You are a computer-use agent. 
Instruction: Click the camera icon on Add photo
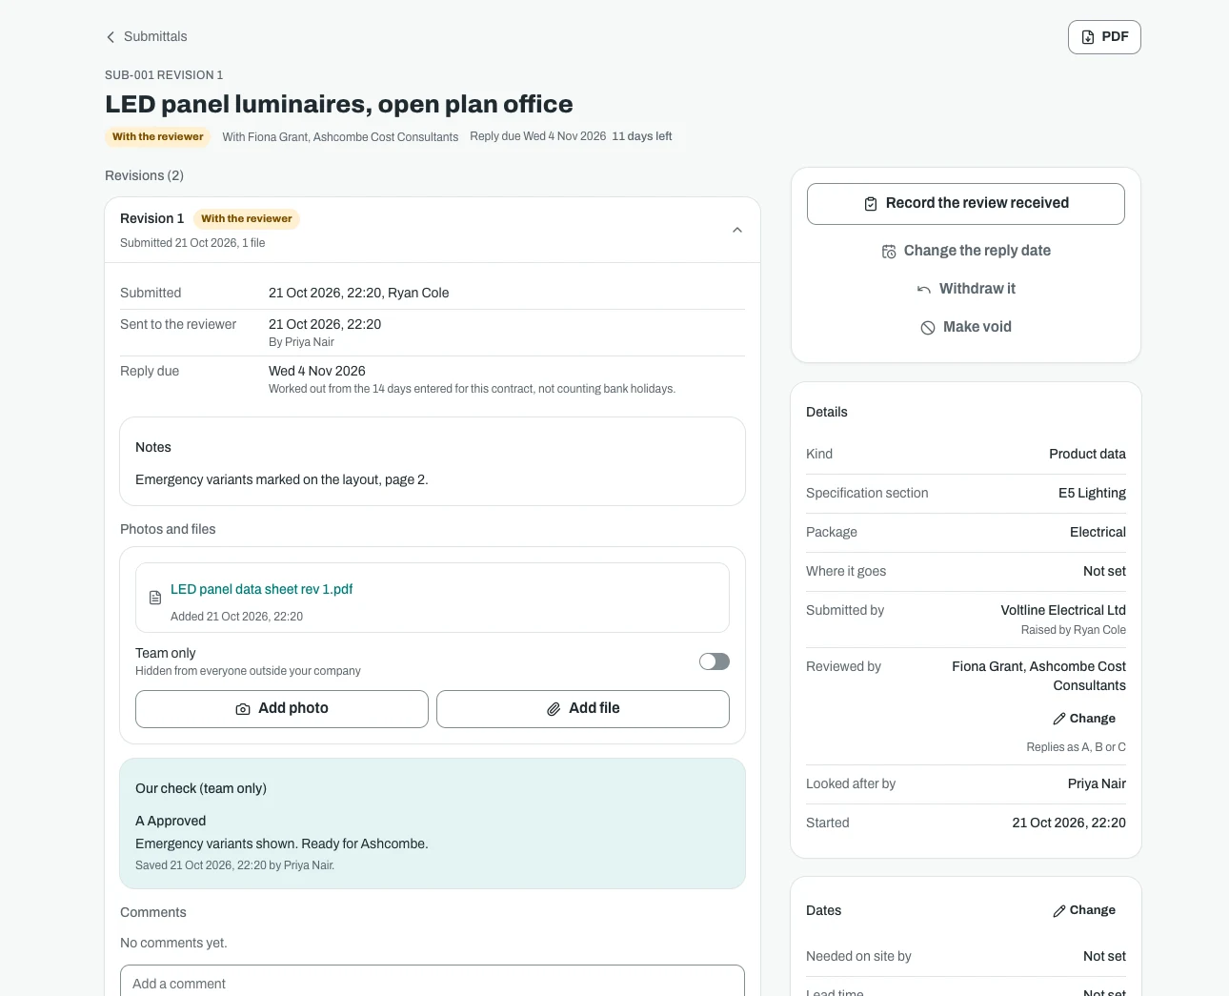pos(243,709)
